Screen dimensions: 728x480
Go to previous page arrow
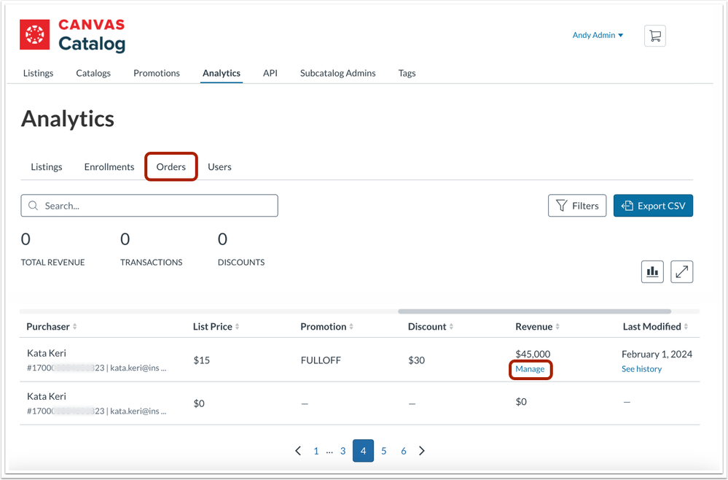(298, 451)
